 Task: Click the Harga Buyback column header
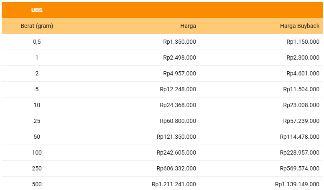pyautogui.click(x=300, y=26)
